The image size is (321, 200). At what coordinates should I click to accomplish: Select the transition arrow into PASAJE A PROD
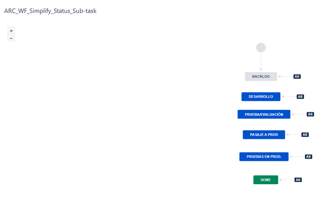[x=294, y=135]
